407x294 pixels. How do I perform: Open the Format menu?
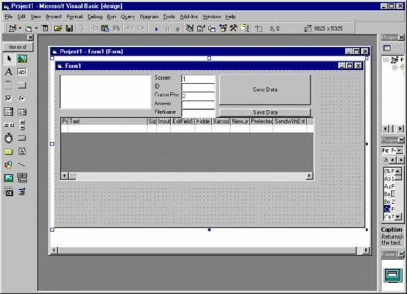[75, 17]
